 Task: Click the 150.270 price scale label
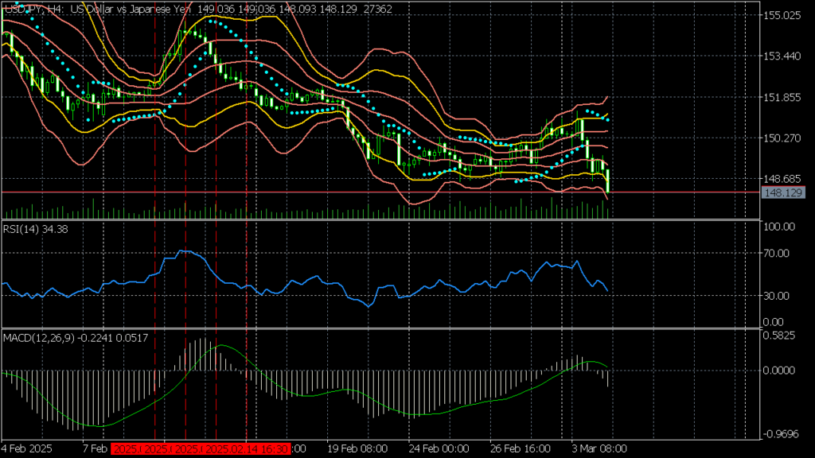pos(782,138)
